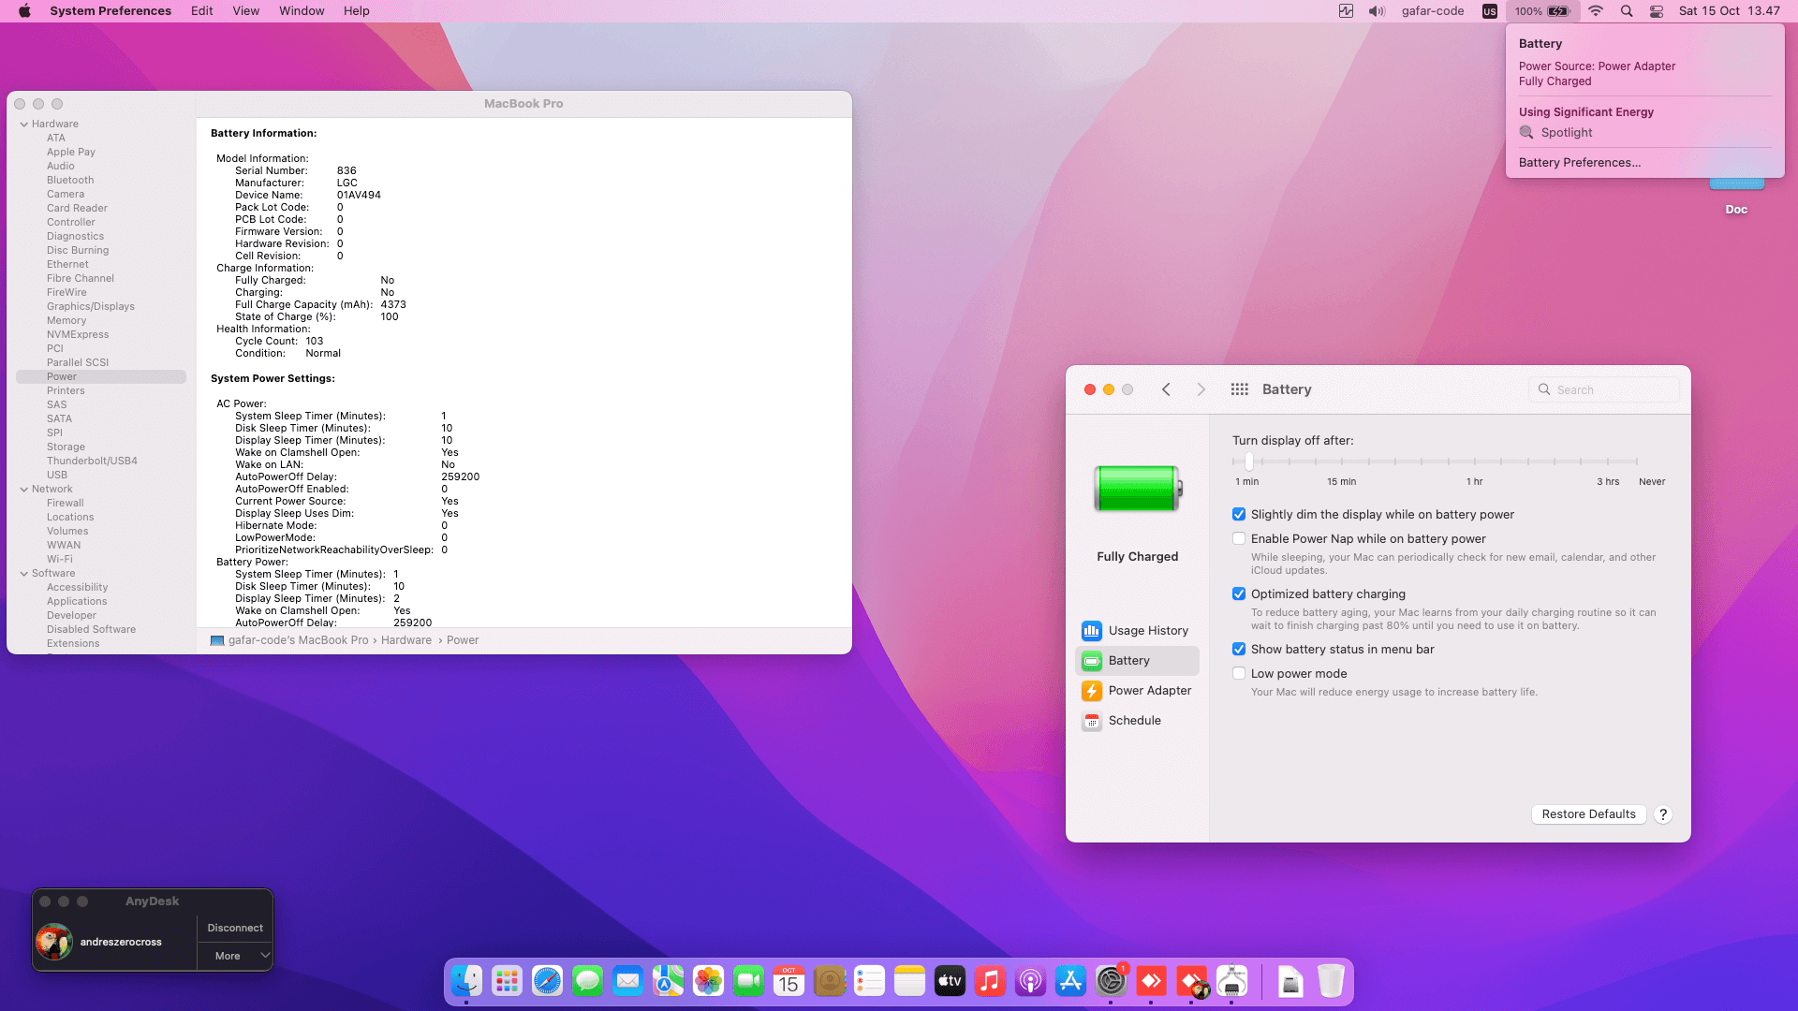This screenshot has width=1798, height=1011.
Task: Choose Battery Preferences… menu entry
Action: [1579, 163]
